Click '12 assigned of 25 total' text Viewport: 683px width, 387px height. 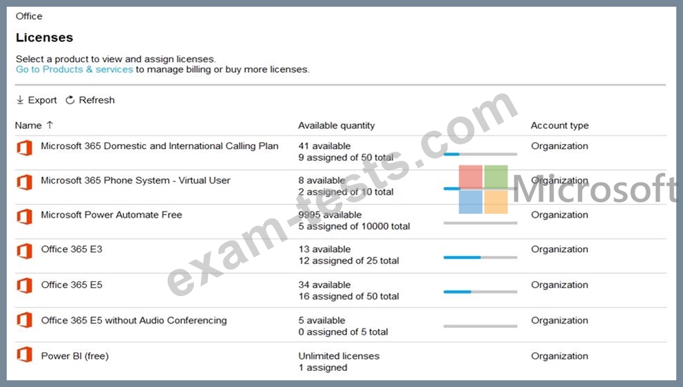click(x=349, y=261)
